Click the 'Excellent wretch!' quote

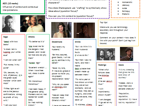point(37,72)
